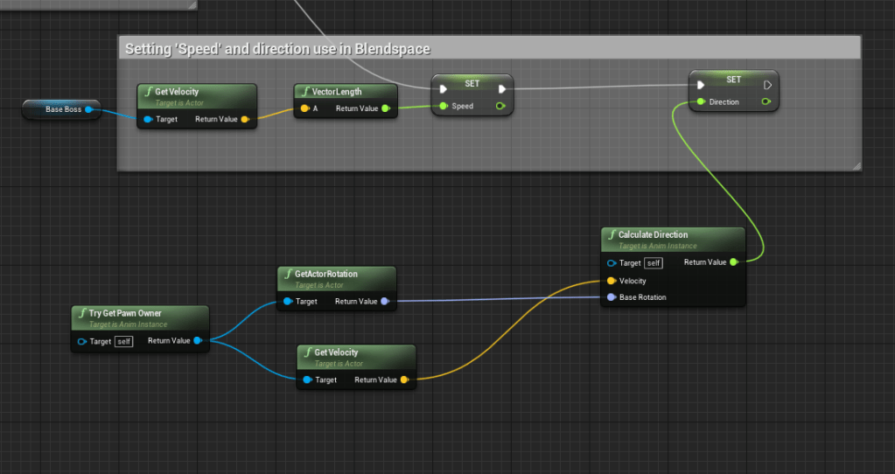Click the Direction SET node's output execution pin
The height and width of the screenshot is (474, 895).
767,85
